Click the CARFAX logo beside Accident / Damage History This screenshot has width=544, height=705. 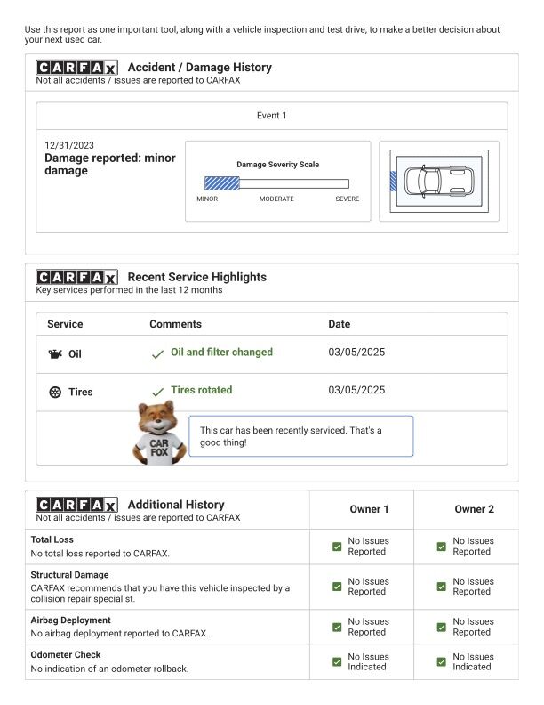(76, 68)
